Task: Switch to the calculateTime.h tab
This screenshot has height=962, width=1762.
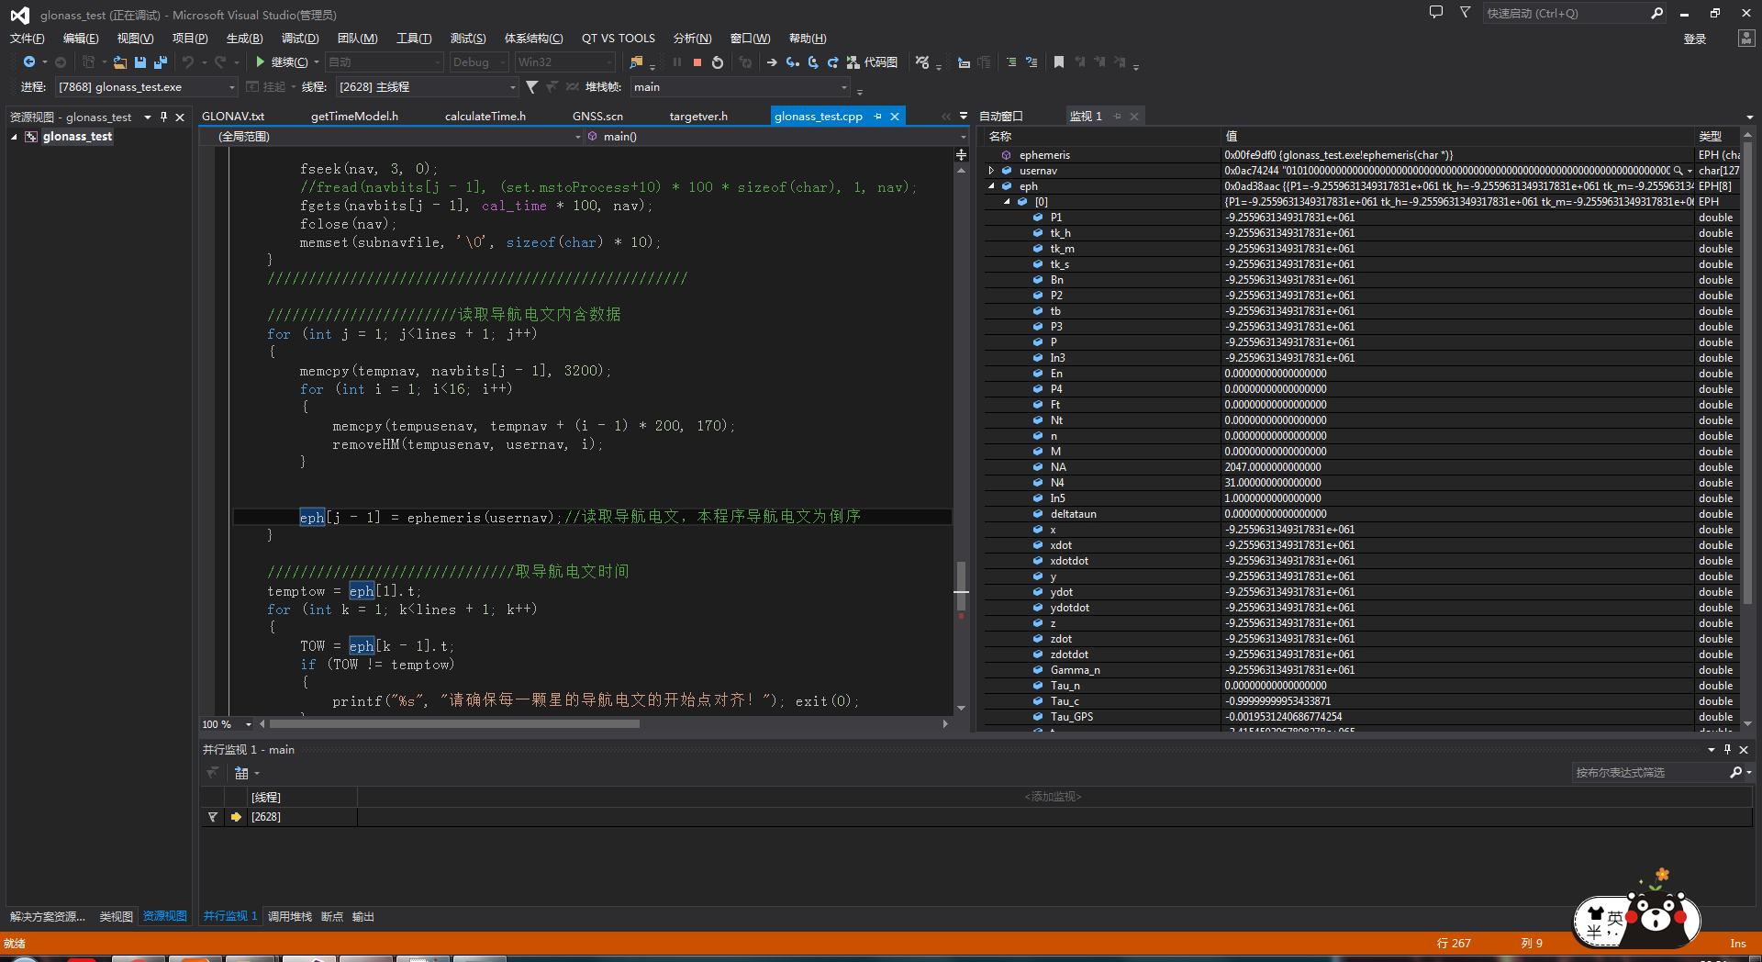Action: (x=485, y=117)
